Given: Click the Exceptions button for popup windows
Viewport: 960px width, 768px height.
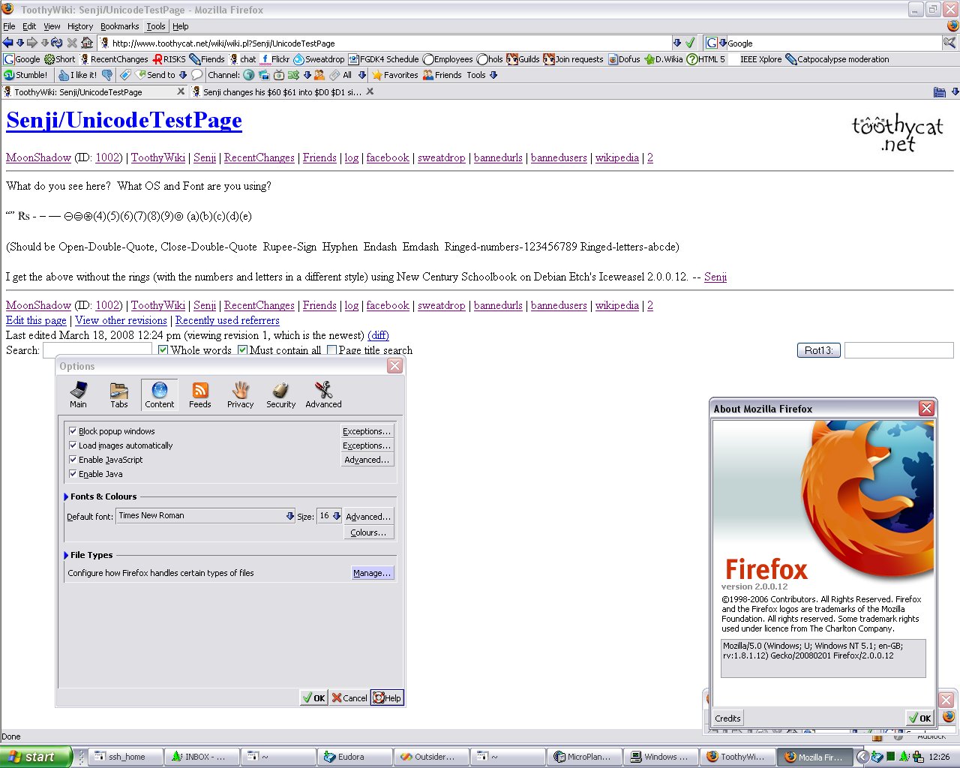Looking at the screenshot, I should pyautogui.click(x=367, y=431).
